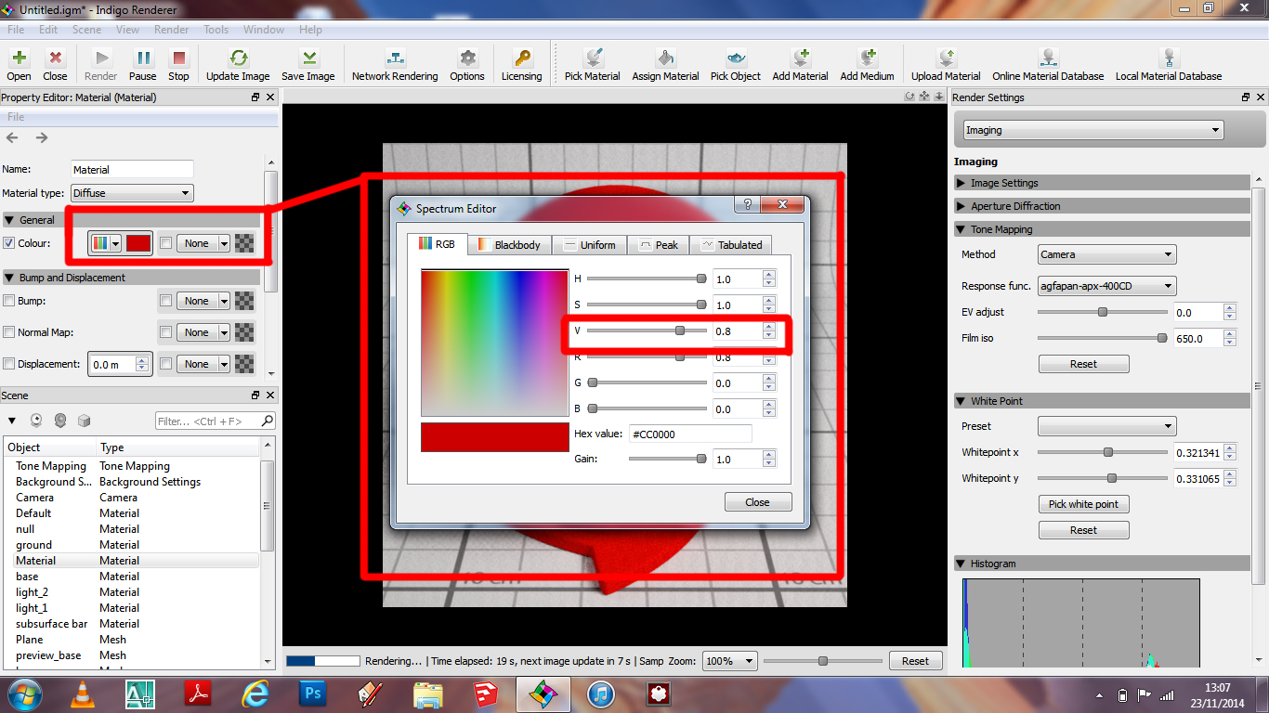1269x713 pixels.
Task: Enable the Normal Map checkbox
Action: tap(9, 332)
